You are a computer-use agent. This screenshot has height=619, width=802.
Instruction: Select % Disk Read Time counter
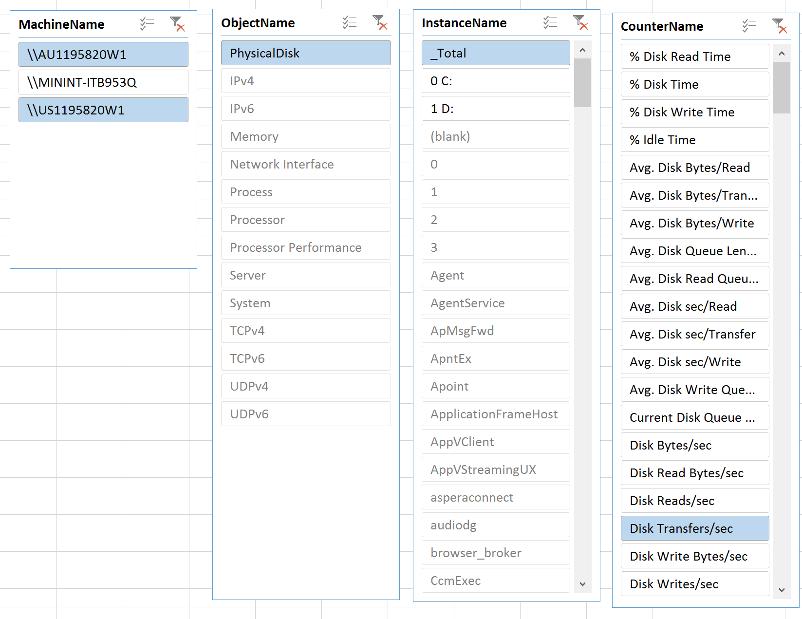[695, 56]
